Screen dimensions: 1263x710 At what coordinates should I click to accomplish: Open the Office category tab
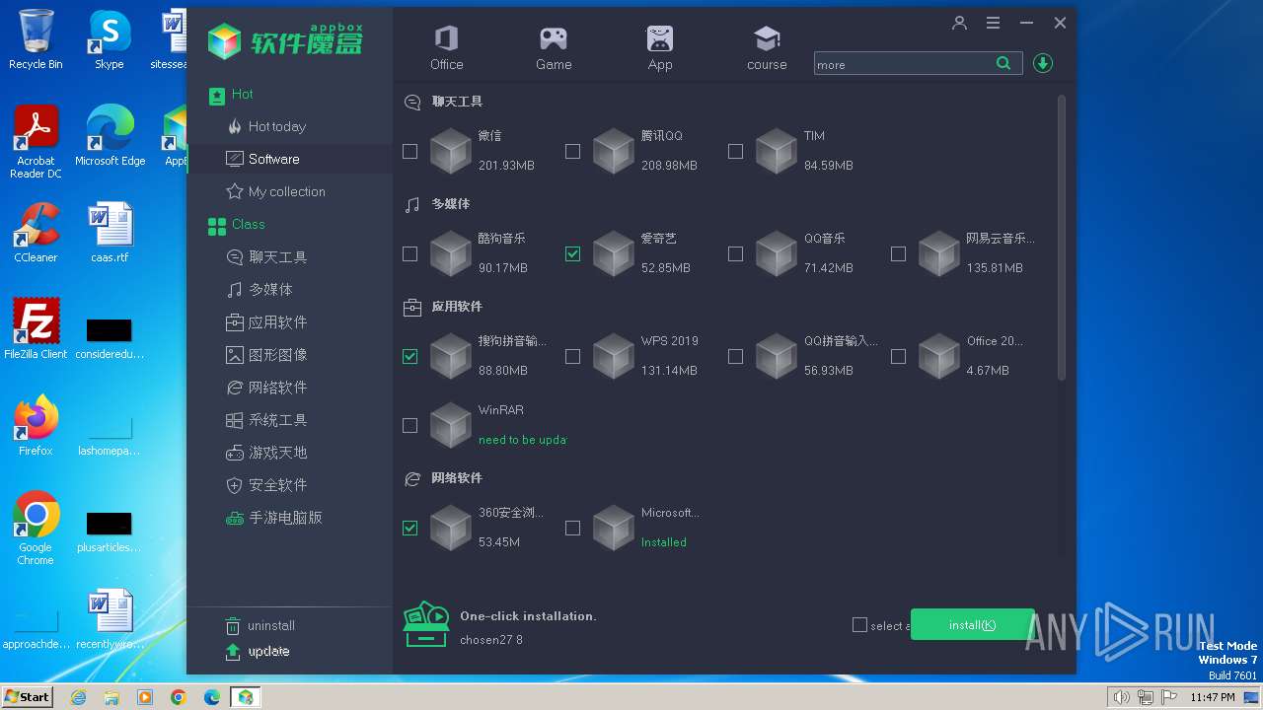[x=446, y=48]
